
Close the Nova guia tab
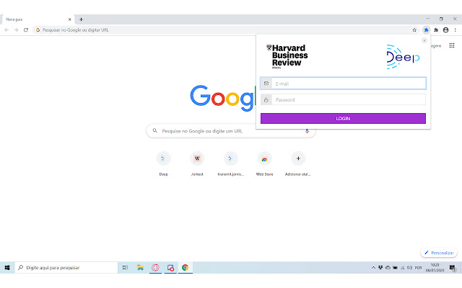70,19
